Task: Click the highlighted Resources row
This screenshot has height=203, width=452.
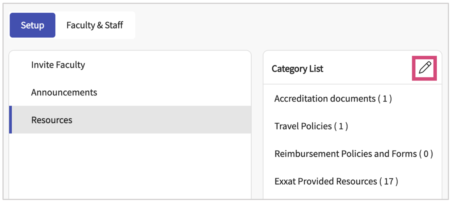Action: pyautogui.click(x=130, y=120)
